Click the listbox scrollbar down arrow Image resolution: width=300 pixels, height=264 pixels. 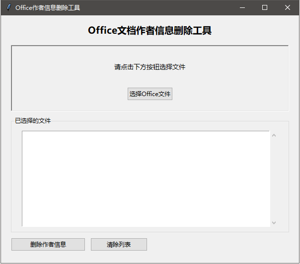274,222
